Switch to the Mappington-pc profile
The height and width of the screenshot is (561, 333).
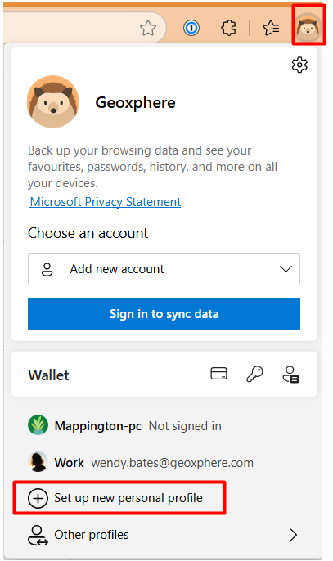[x=124, y=426]
